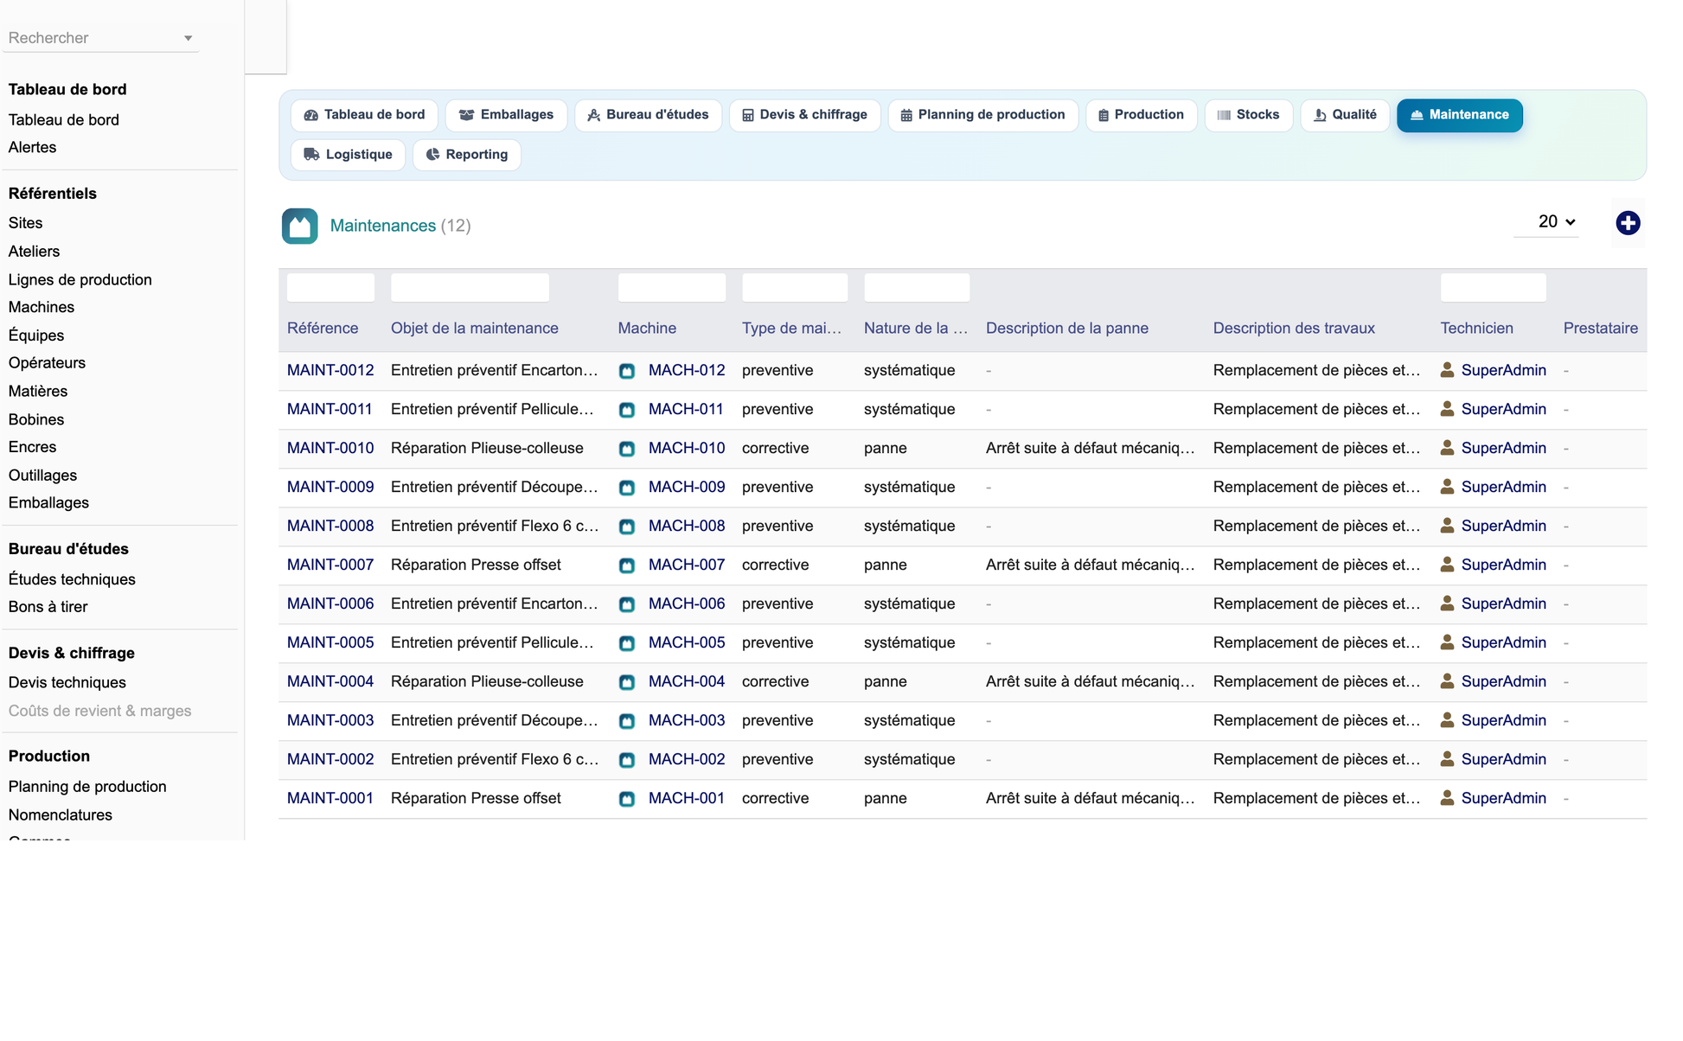Click user icon in MAINT-0004 technician cell

[x=1447, y=681]
